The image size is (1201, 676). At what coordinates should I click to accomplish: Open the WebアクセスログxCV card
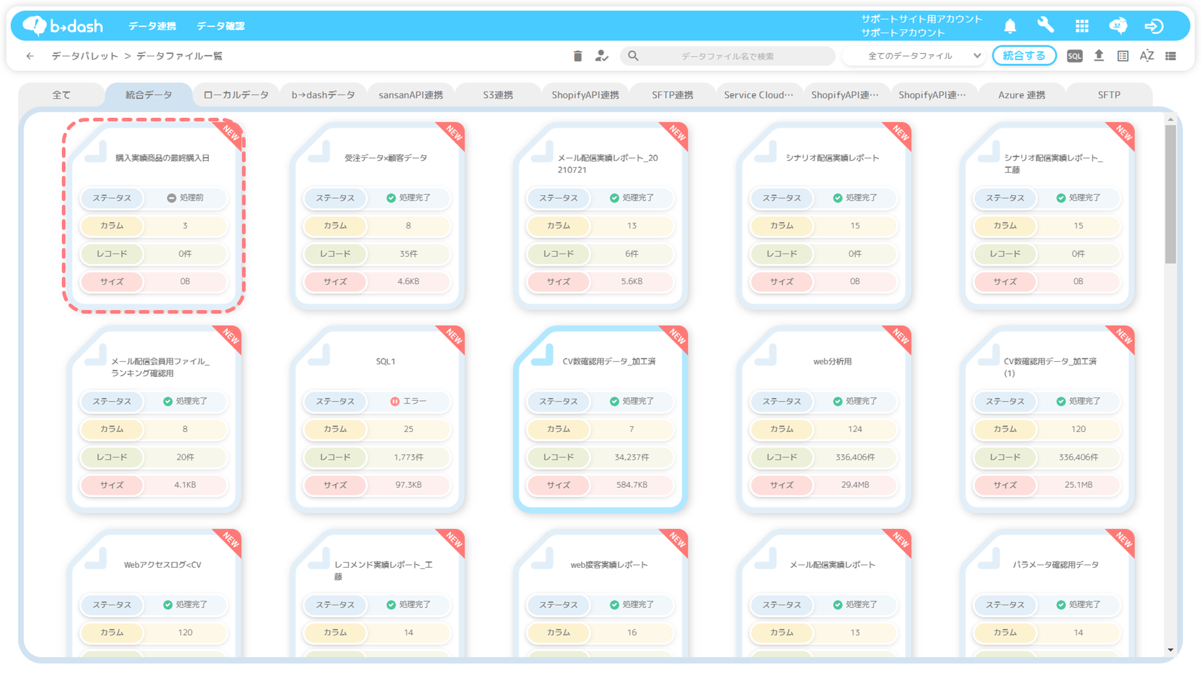coord(154,592)
